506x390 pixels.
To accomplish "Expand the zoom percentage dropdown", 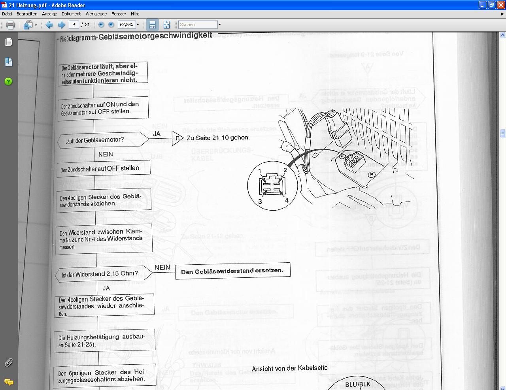I will [x=138, y=25].
